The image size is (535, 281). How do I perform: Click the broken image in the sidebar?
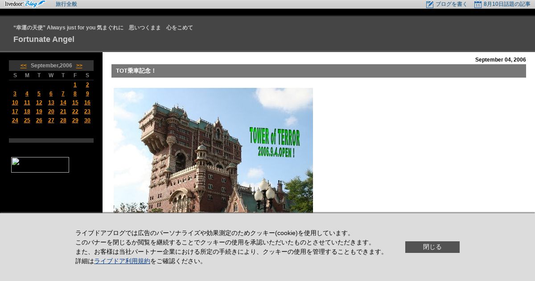pyautogui.click(x=40, y=165)
